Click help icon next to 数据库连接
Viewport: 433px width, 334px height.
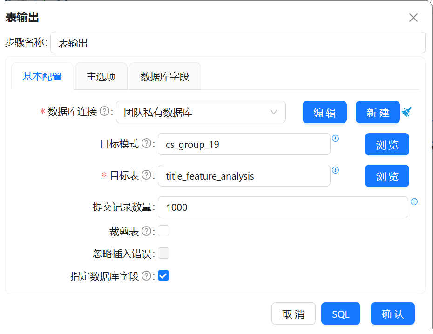tap(104, 112)
